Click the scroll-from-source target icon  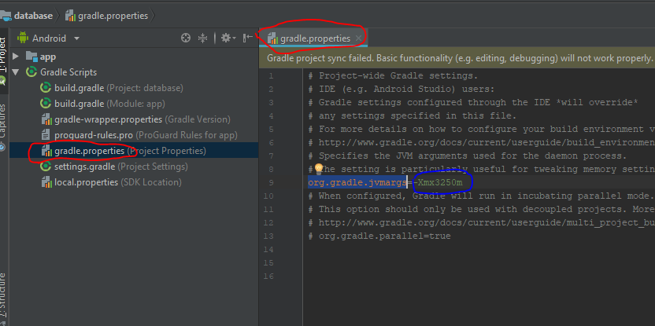pyautogui.click(x=186, y=38)
